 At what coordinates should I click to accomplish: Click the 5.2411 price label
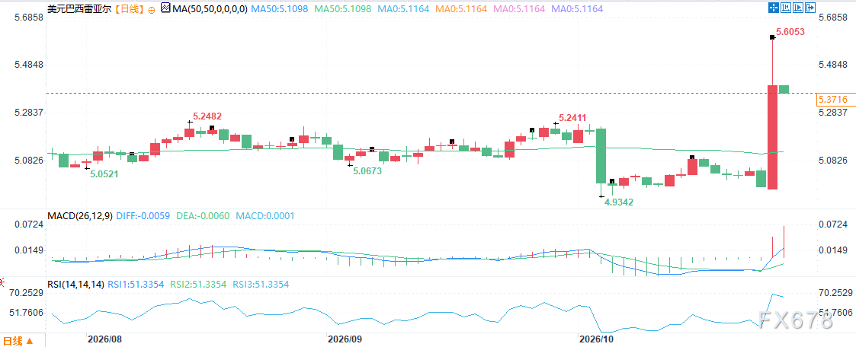(572, 117)
